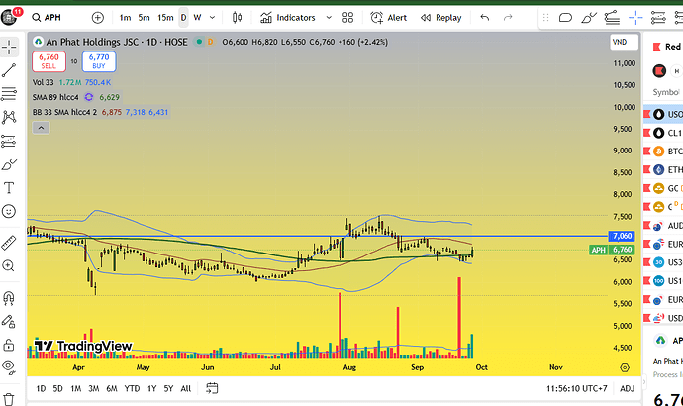Toggle magnet mode
Image resolution: width=683 pixels, height=406 pixels.
pyautogui.click(x=9, y=298)
